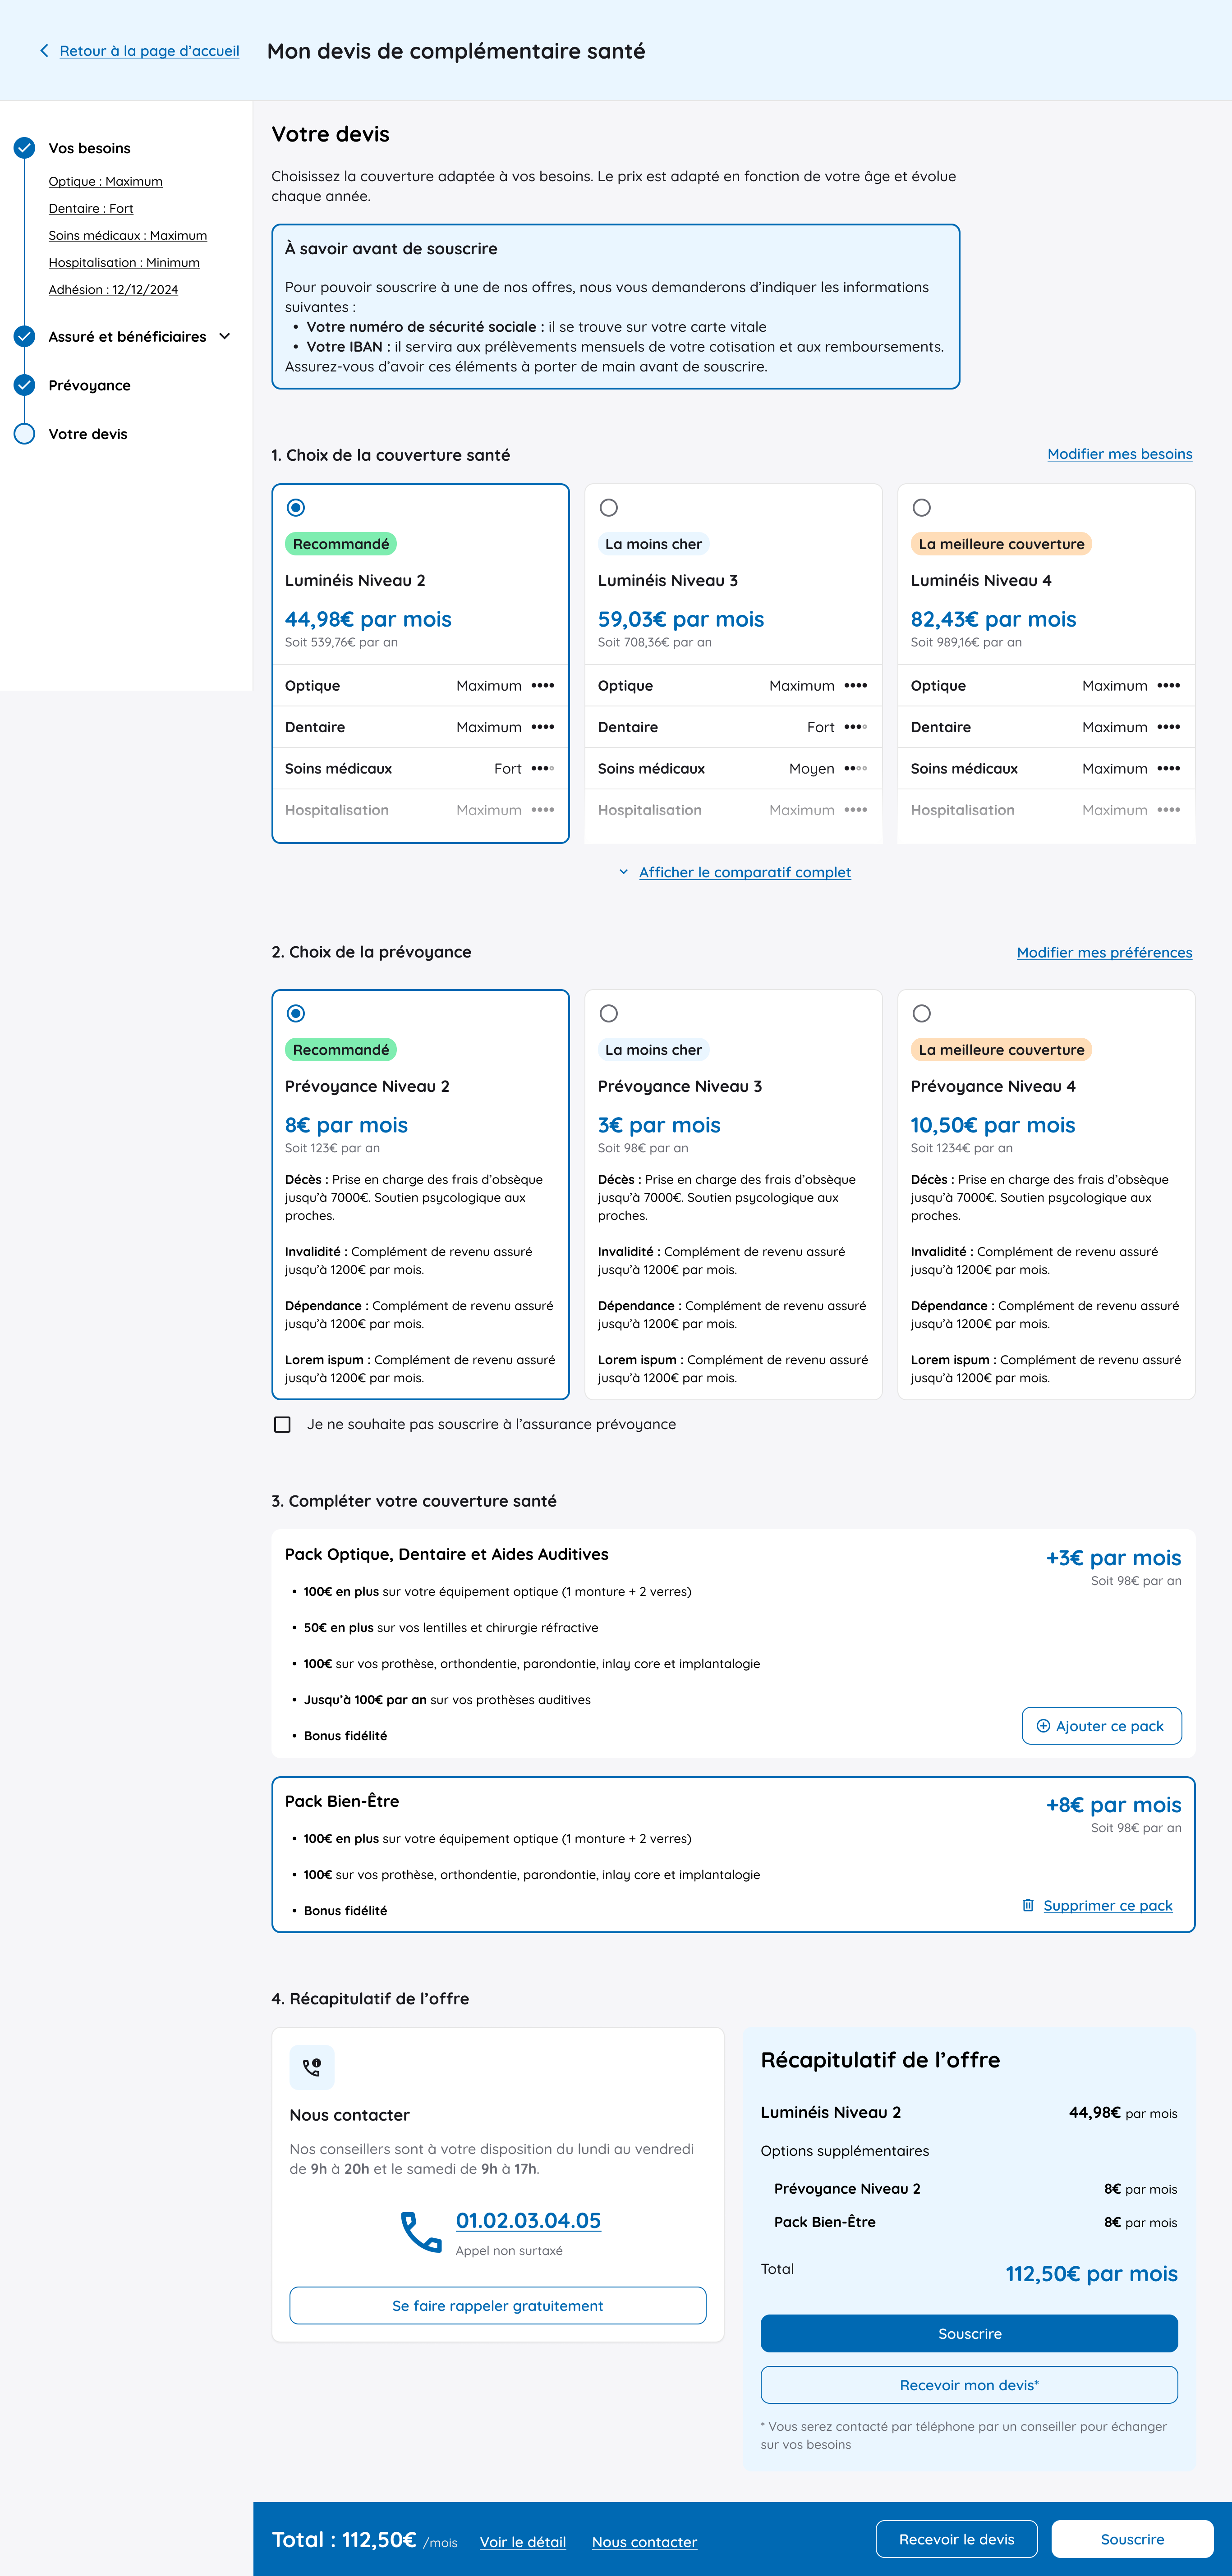The height and width of the screenshot is (2576, 1232).
Task: Select the Luminéis Niveau 3 card title
Action: [668, 580]
